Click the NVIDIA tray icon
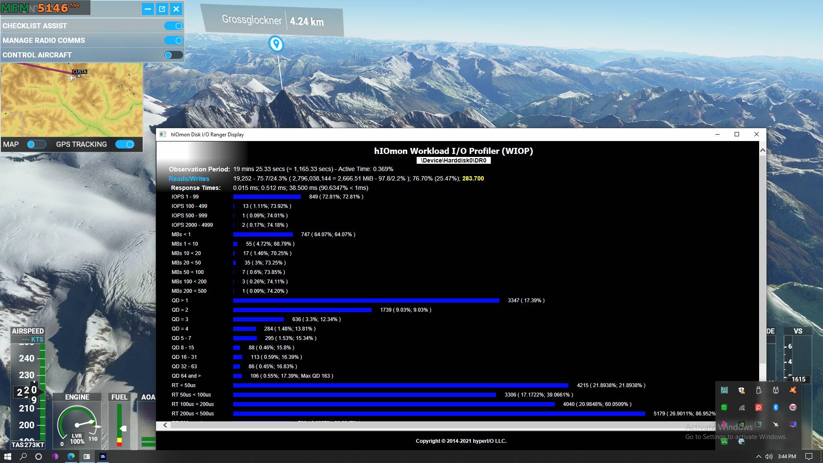 [x=742, y=424]
